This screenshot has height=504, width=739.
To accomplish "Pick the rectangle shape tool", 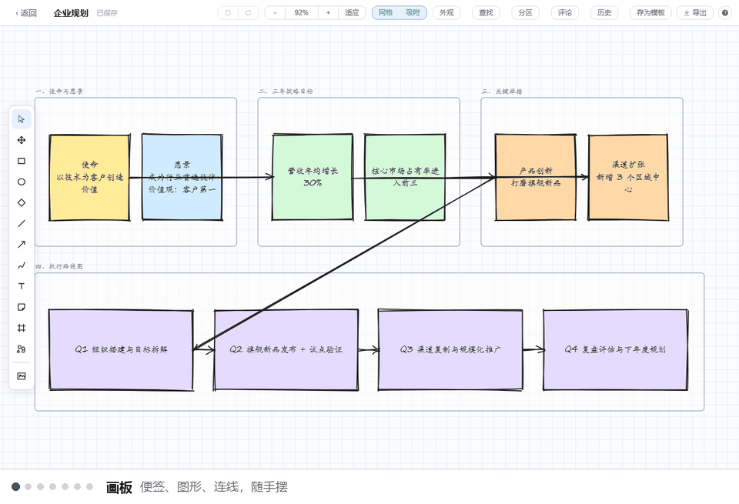I will coord(22,161).
